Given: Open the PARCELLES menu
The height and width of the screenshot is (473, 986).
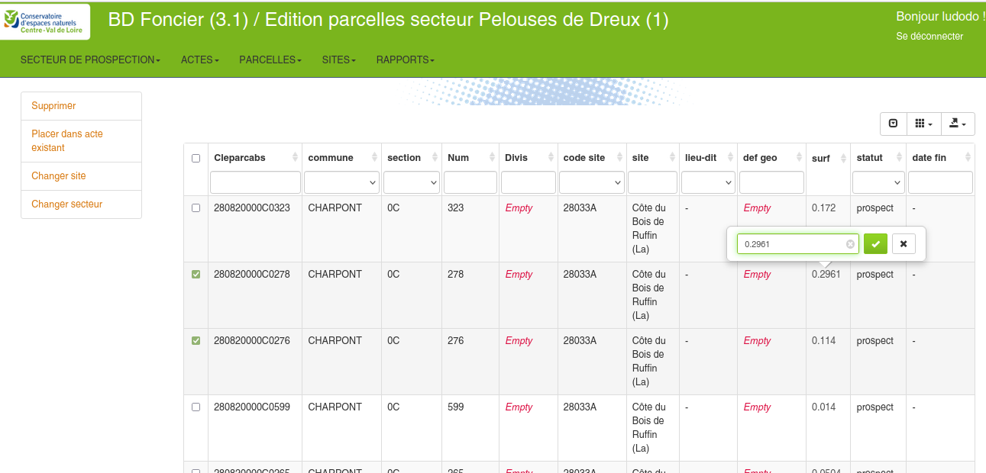Looking at the screenshot, I should tap(270, 60).
